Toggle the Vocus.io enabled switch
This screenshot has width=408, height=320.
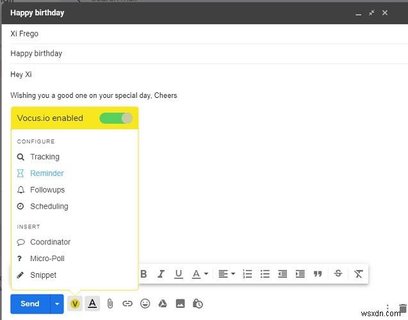(x=116, y=118)
